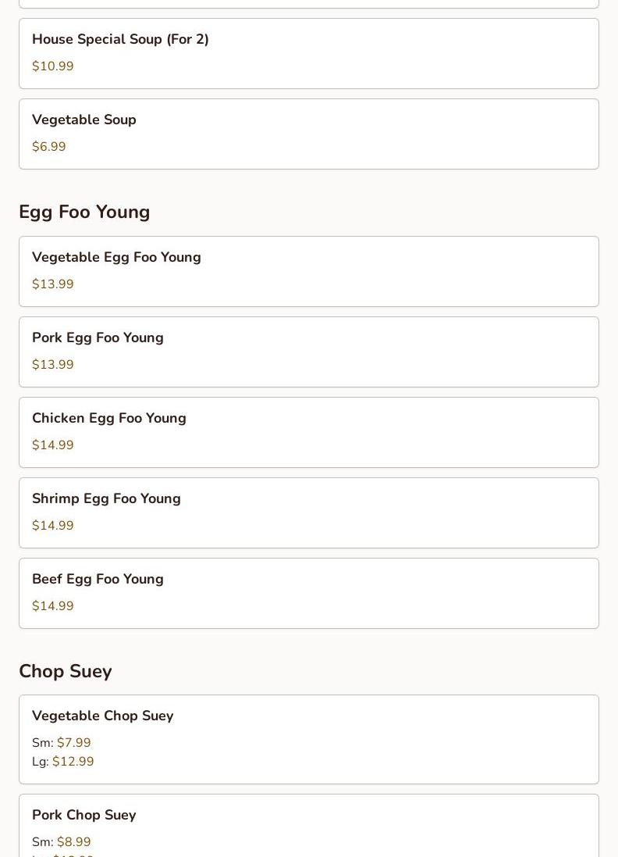Viewport: 618px width, 857px height.
Task: Click the Beef Egg Foo Young $14.99 price
Action: 53,606
